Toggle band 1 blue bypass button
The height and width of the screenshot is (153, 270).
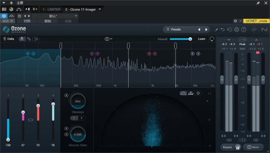pyautogui.click(x=28, y=54)
